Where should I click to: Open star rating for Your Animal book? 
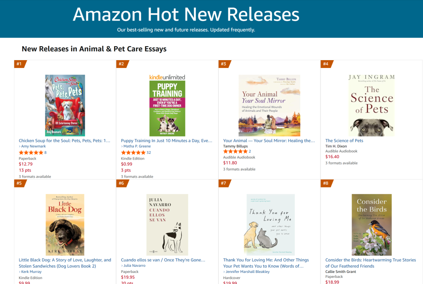point(235,151)
